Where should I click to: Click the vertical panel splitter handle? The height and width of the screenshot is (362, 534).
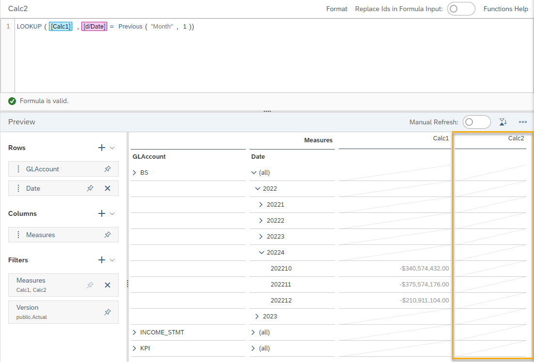point(127,284)
